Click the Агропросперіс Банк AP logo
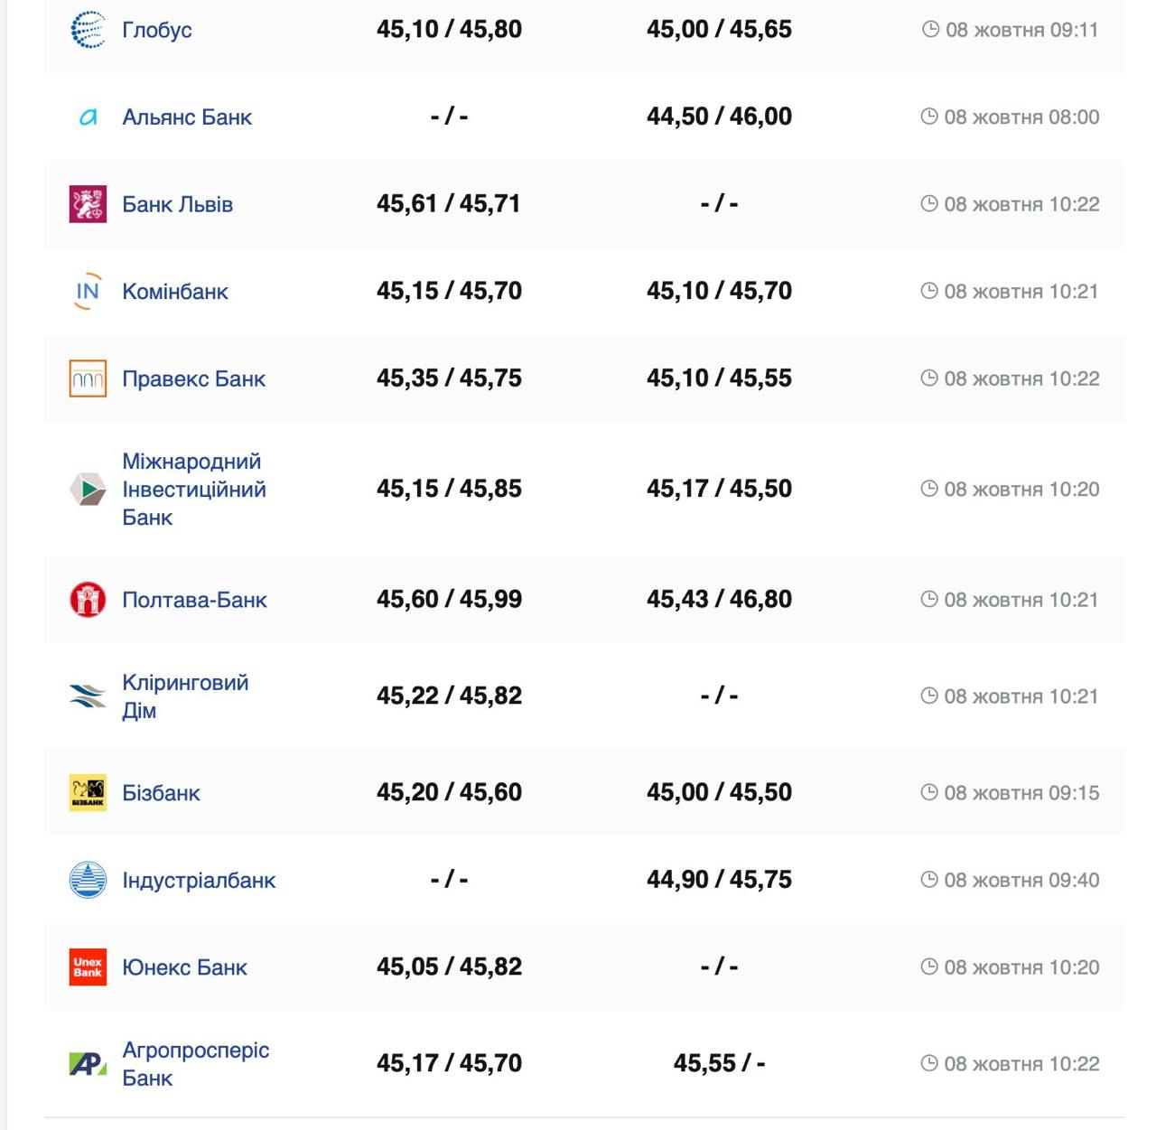1156x1130 pixels. tap(88, 1063)
